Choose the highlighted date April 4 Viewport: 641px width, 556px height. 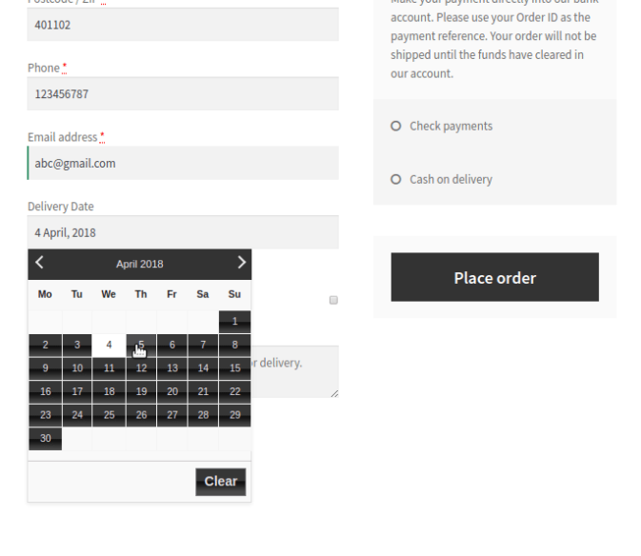point(109,346)
